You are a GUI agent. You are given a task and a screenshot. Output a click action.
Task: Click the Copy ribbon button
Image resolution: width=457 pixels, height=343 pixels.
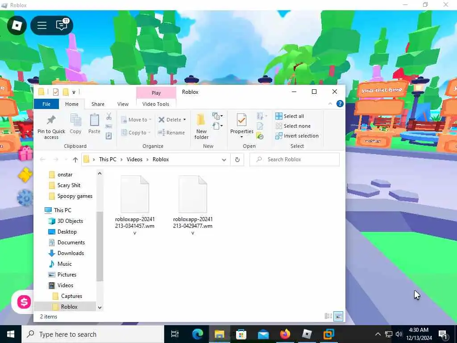75,124
